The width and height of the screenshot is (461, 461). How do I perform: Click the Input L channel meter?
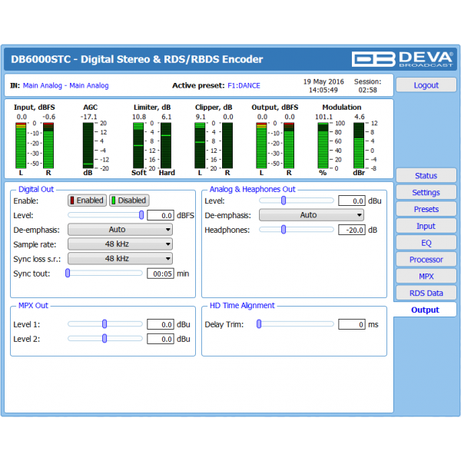pyautogui.click(x=21, y=145)
